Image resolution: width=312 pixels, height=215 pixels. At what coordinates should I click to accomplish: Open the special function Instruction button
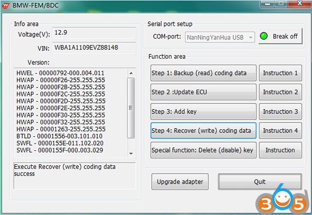(280, 150)
